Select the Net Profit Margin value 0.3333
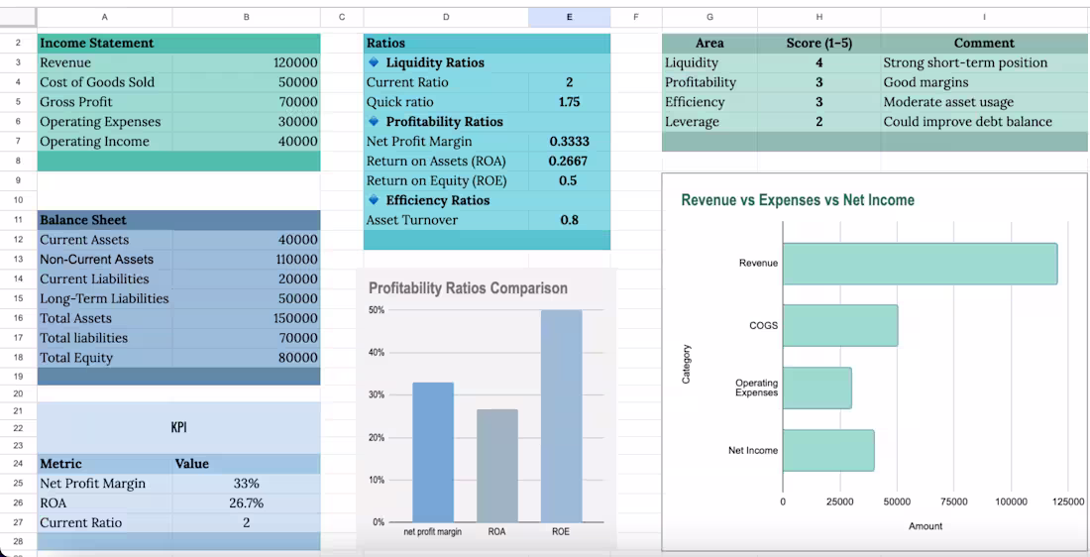Image resolution: width=1090 pixels, height=557 pixels. [570, 141]
